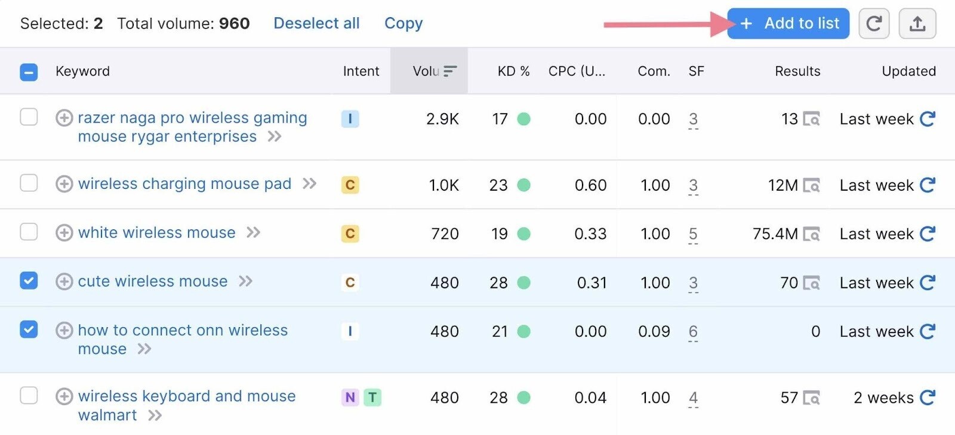955x435 pixels.
Task: Refresh the wireless keyboard and mouse walmart row
Action: coord(927,397)
